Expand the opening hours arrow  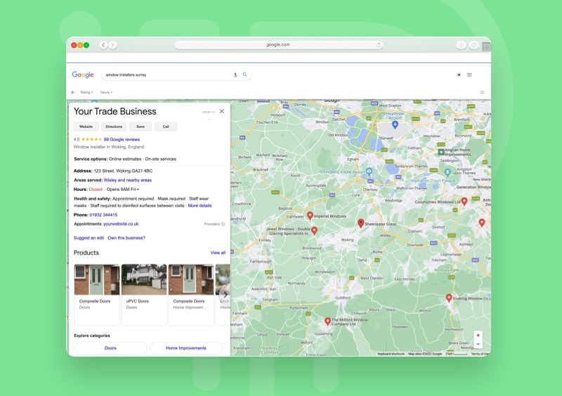click(x=138, y=189)
